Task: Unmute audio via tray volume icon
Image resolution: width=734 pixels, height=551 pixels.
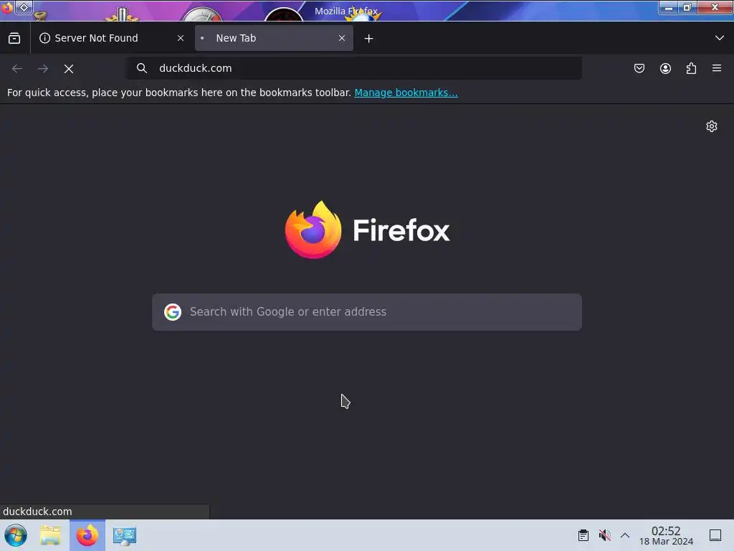Action: [x=605, y=535]
